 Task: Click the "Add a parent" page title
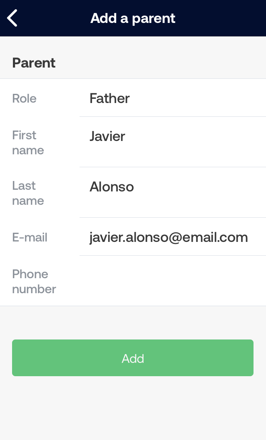point(133,18)
